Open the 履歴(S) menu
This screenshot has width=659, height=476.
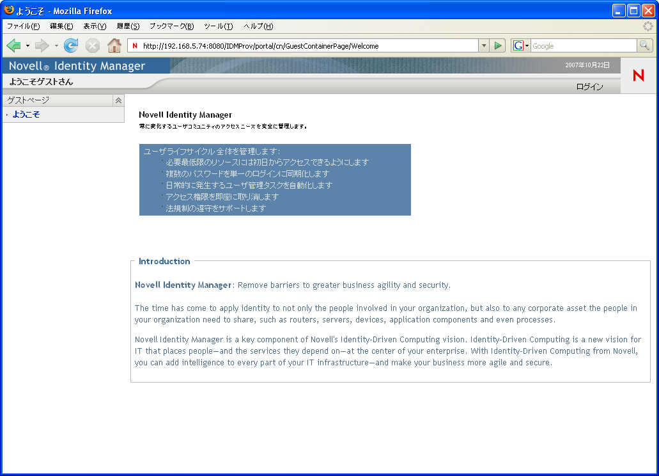[x=128, y=26]
